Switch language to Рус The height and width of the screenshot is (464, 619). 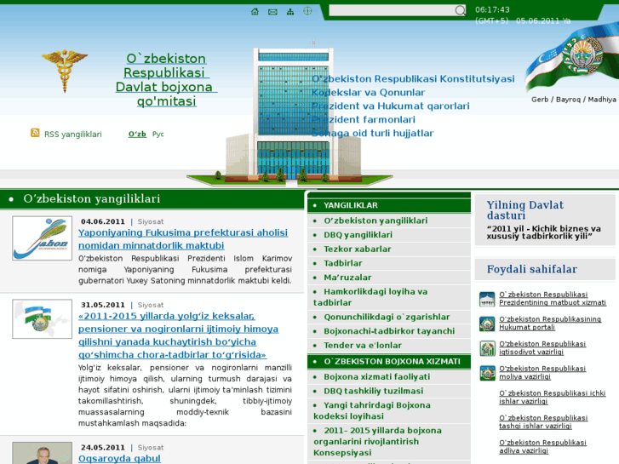click(158, 135)
